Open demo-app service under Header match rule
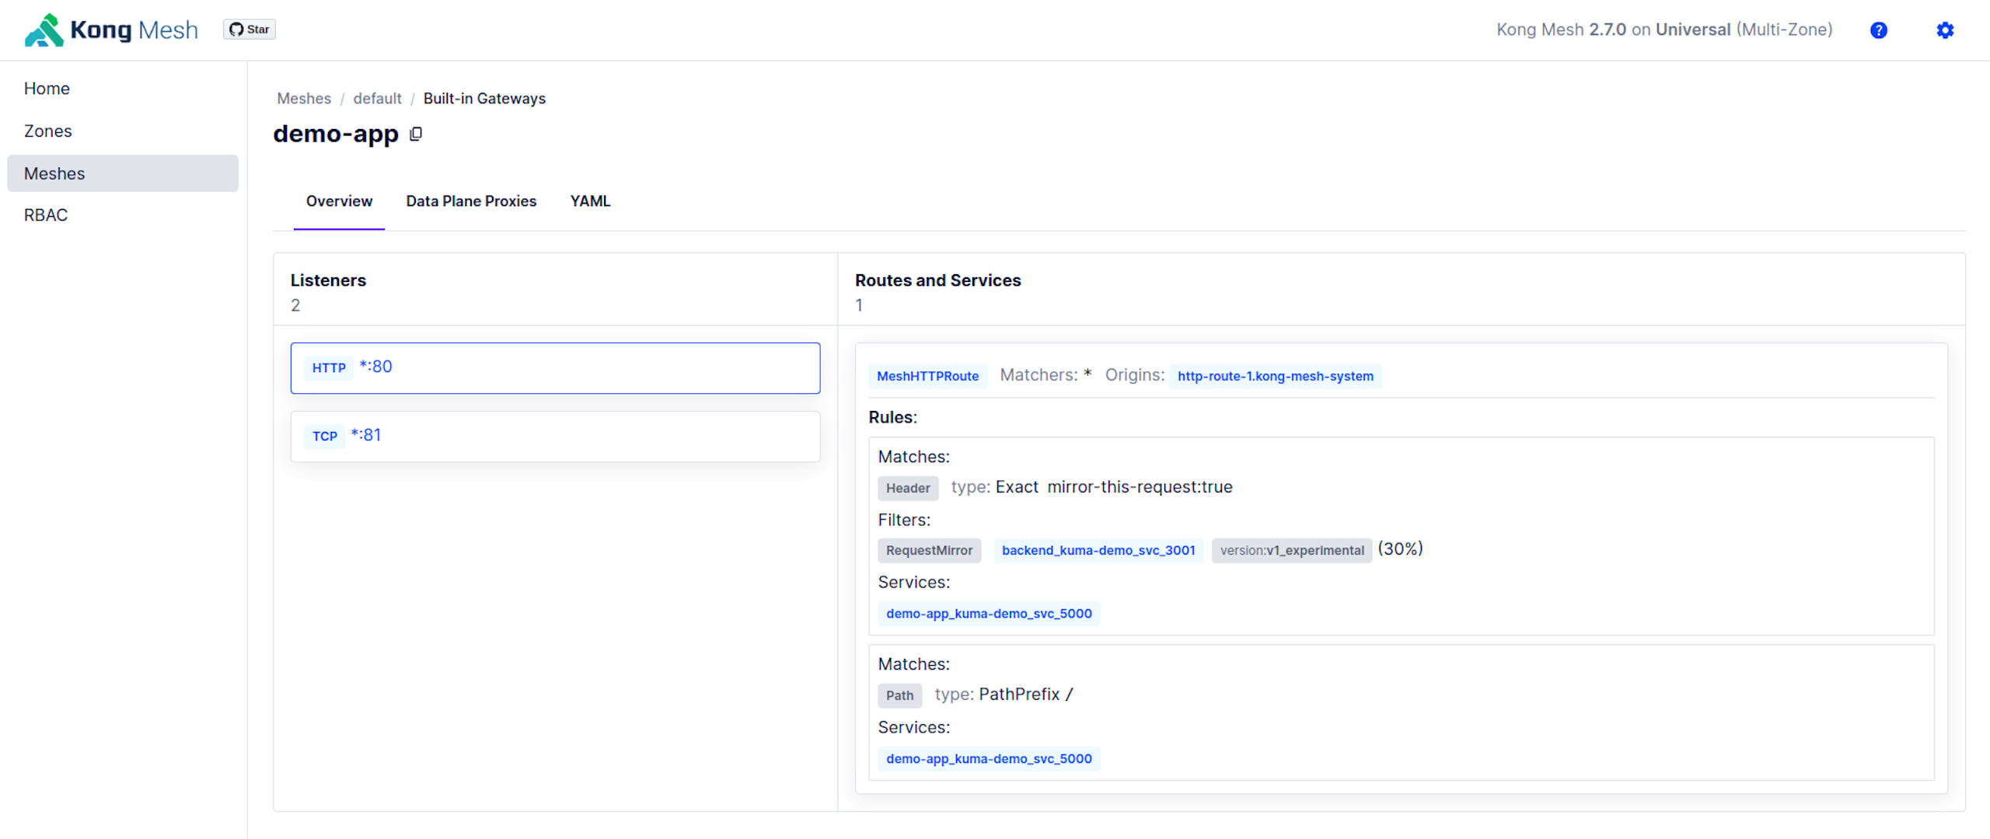Viewport: 1990px width, 839px height. click(989, 614)
